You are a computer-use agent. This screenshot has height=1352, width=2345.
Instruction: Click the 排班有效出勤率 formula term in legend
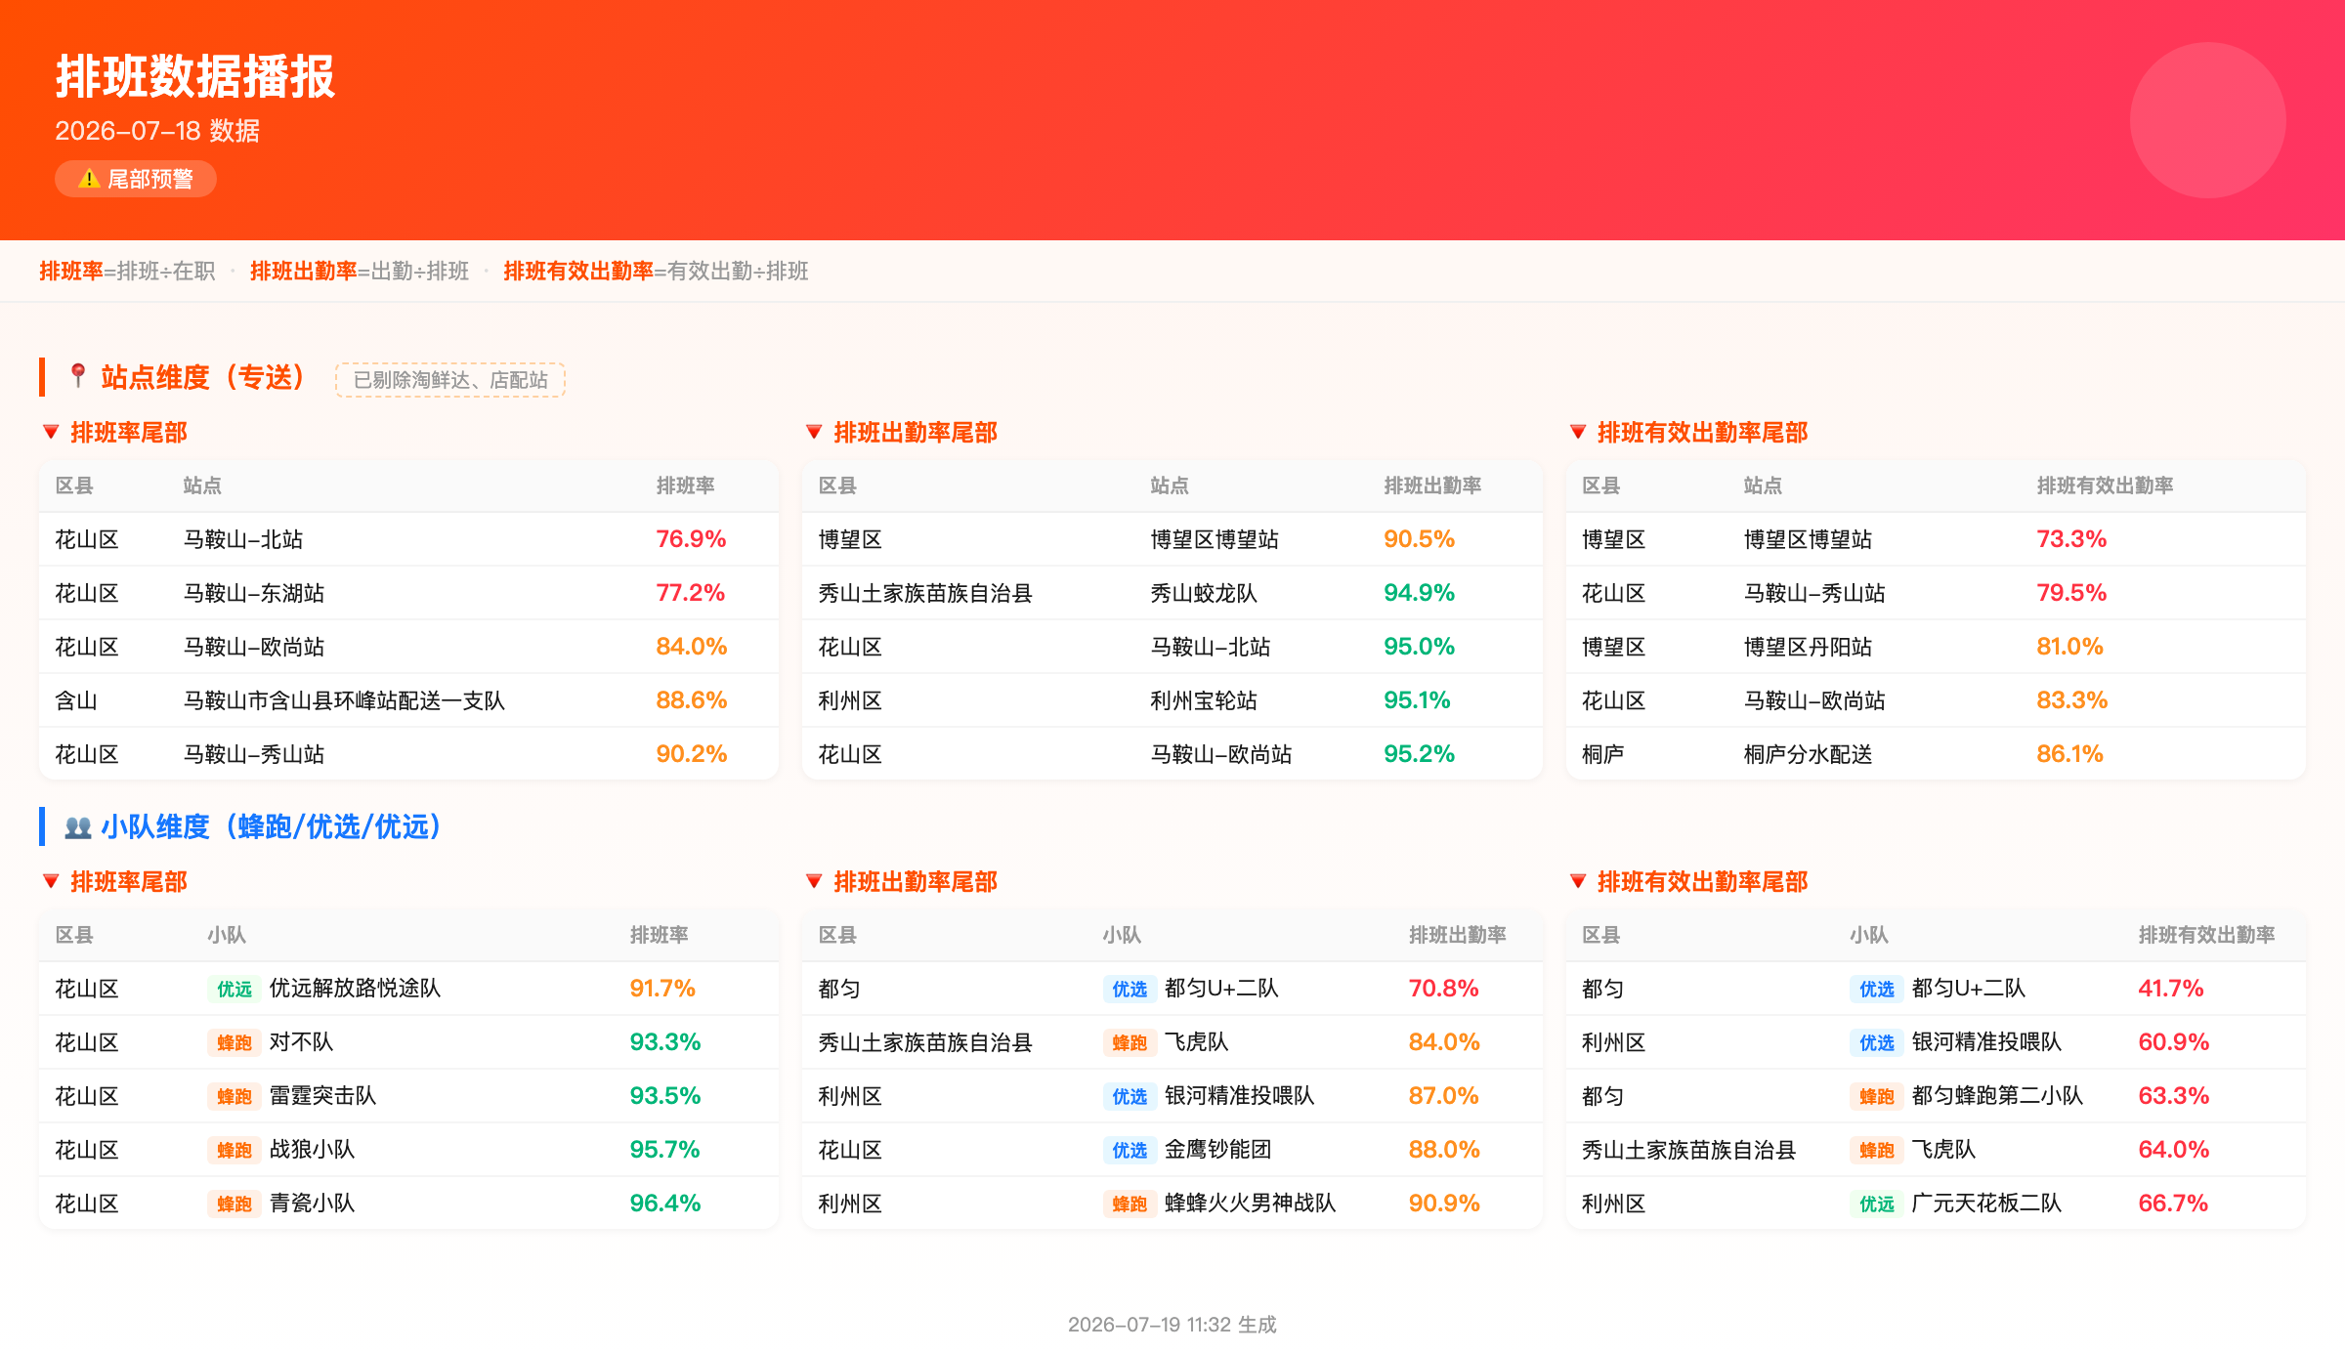(x=578, y=271)
